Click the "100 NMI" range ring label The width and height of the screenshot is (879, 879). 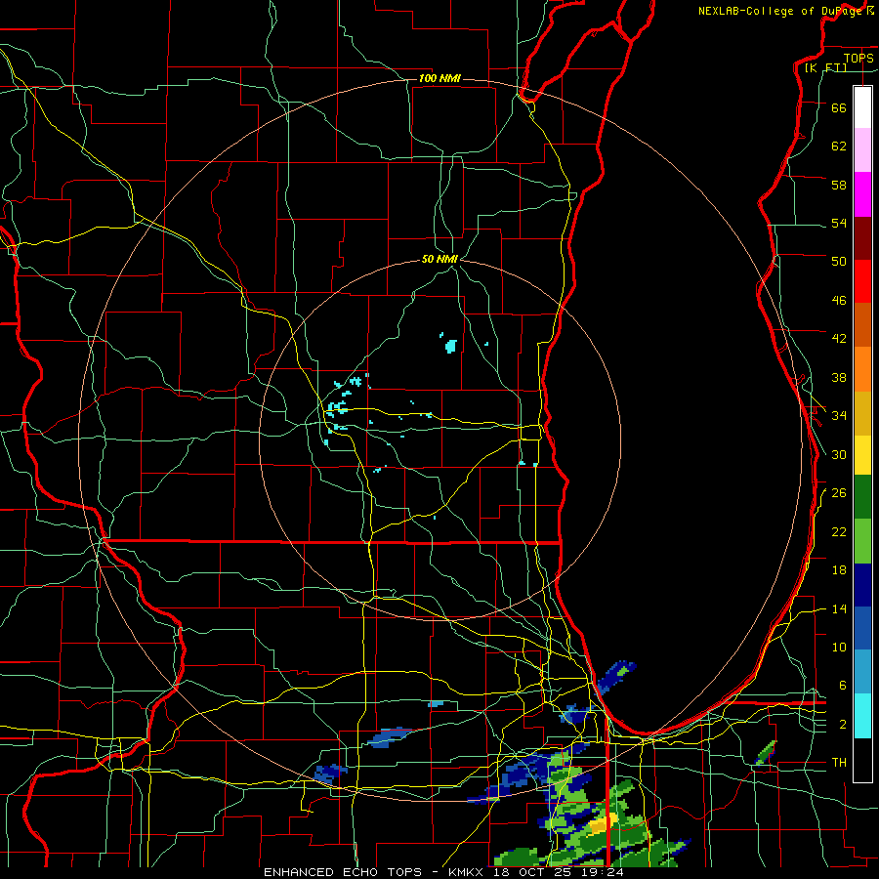point(439,78)
